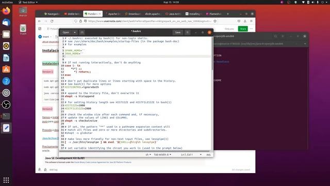Click the new document icon in gedit

[82, 32]
